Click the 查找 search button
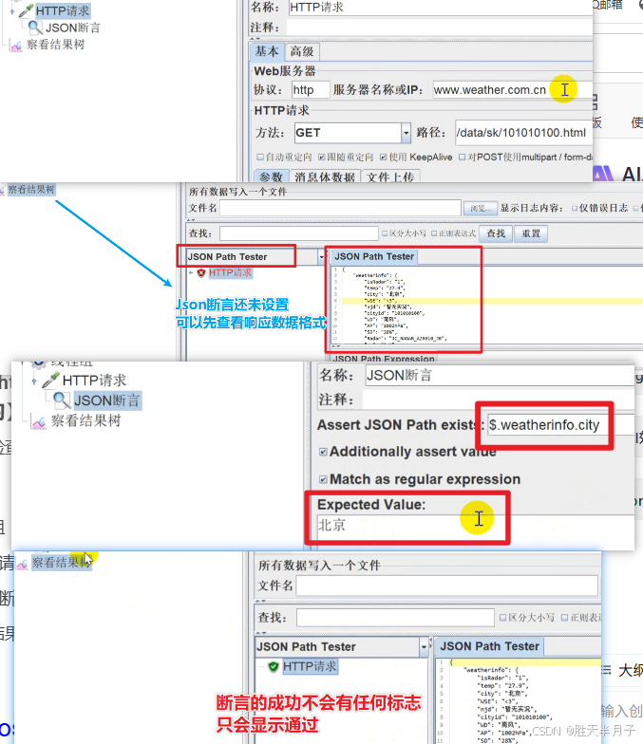This screenshot has height=744, width=643. (496, 233)
